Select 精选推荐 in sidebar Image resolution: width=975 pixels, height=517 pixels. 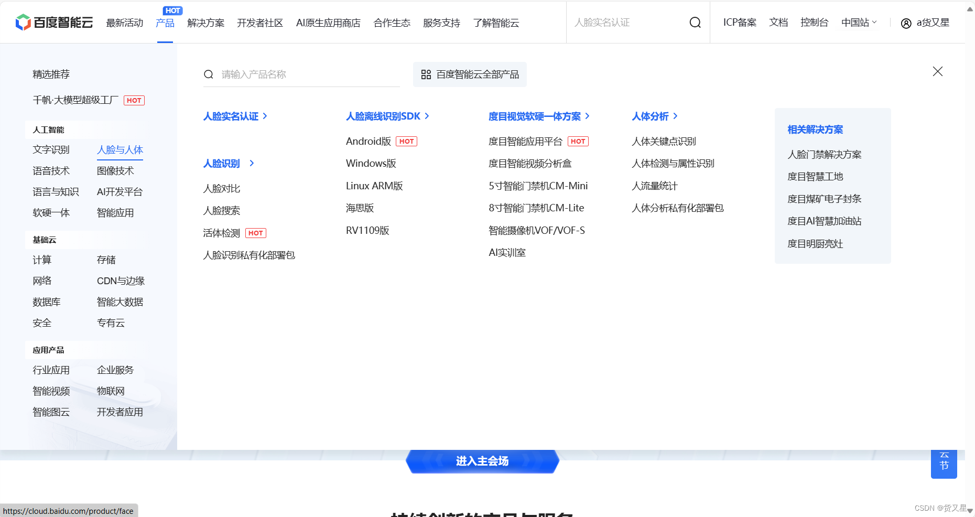pos(51,74)
